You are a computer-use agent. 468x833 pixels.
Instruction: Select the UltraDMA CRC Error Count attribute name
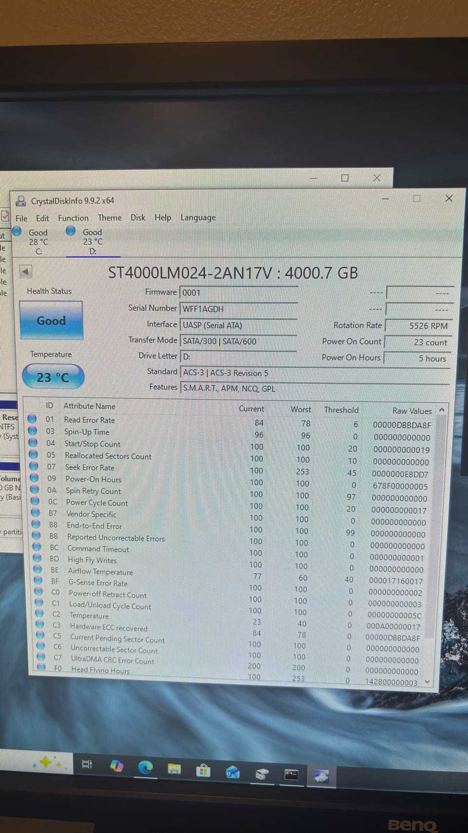113,660
